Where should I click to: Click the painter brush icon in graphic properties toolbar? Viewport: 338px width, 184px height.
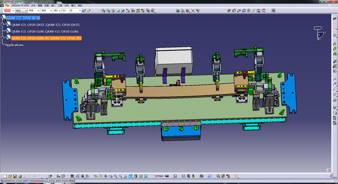(84, 11)
